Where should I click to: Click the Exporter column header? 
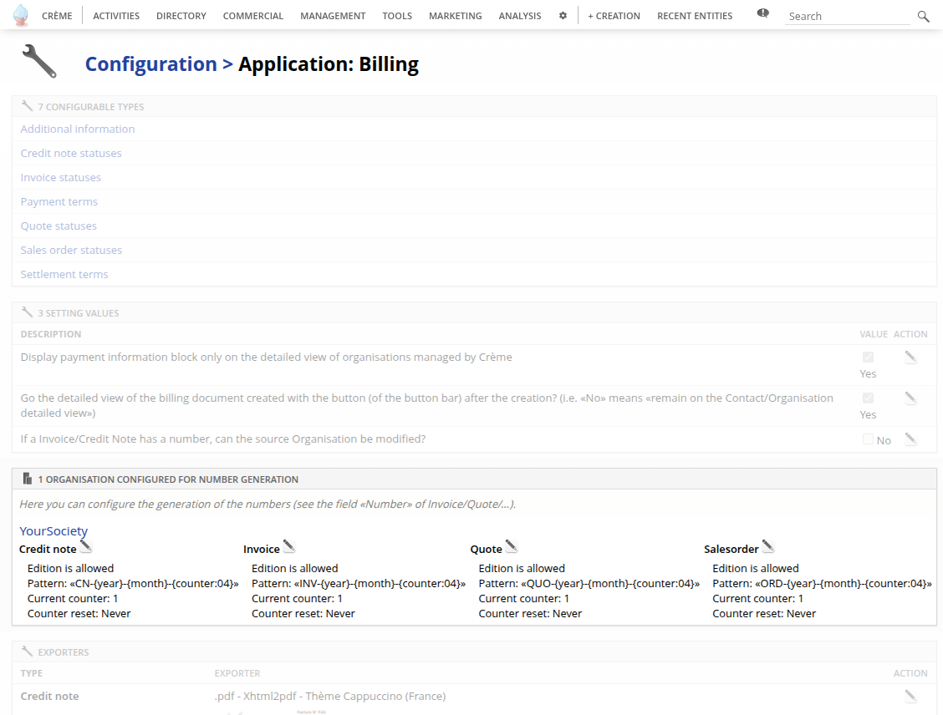[237, 673]
